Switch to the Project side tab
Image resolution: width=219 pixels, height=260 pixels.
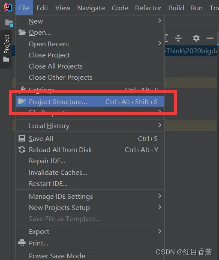click(6, 44)
